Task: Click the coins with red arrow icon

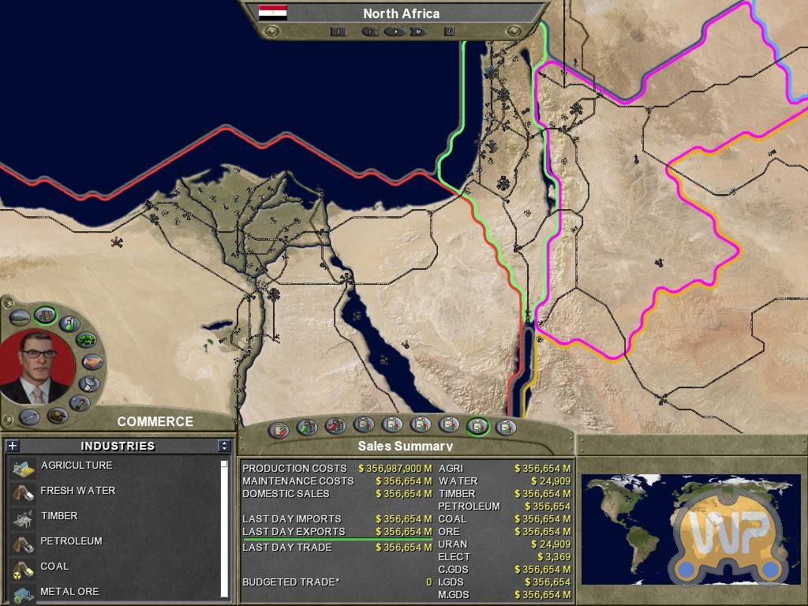Action: pos(335,426)
